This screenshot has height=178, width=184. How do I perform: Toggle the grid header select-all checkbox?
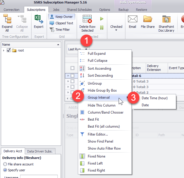point(72,68)
